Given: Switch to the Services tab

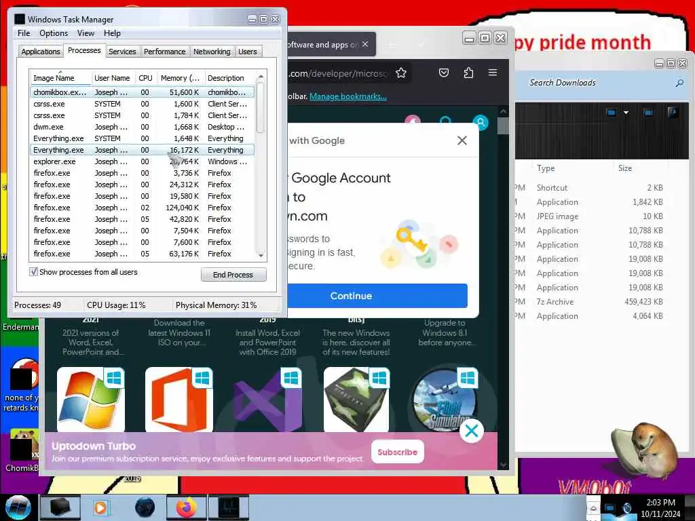Looking at the screenshot, I should [x=122, y=52].
